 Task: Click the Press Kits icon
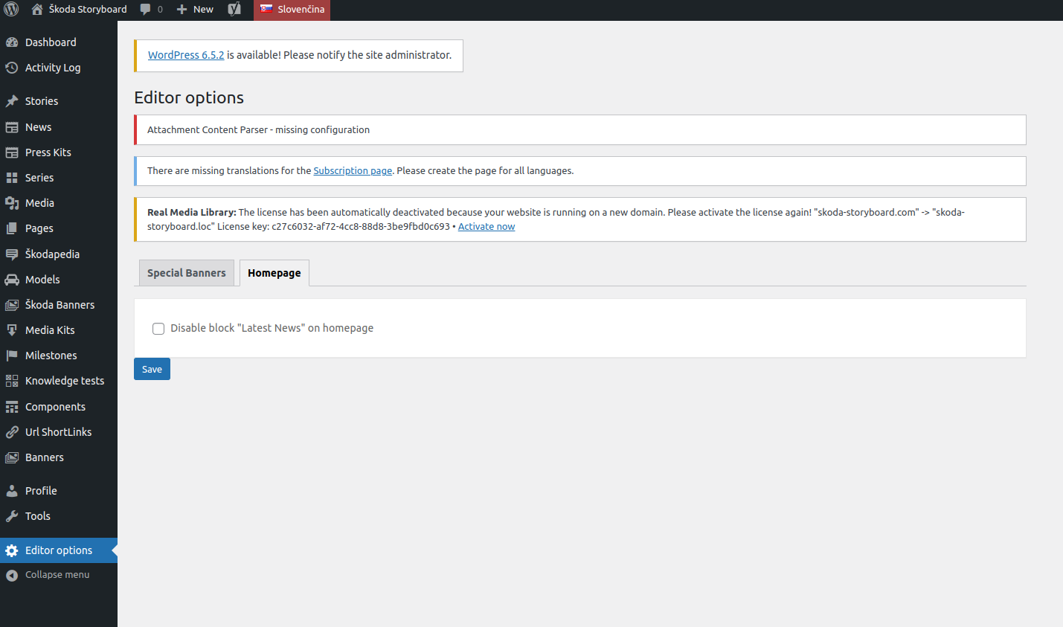[12, 152]
